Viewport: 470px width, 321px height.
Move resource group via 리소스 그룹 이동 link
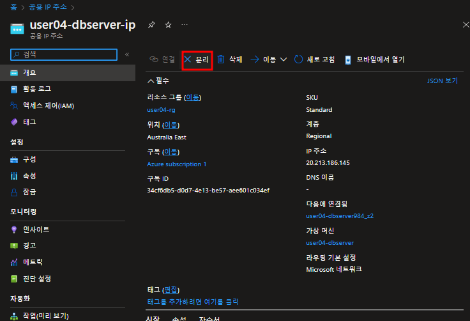192,97
